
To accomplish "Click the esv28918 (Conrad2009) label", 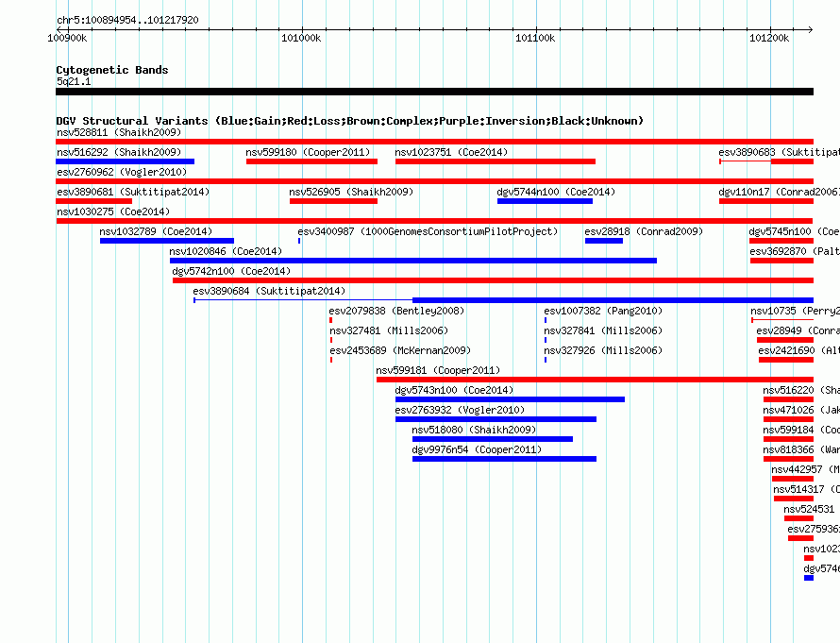I will [x=644, y=231].
